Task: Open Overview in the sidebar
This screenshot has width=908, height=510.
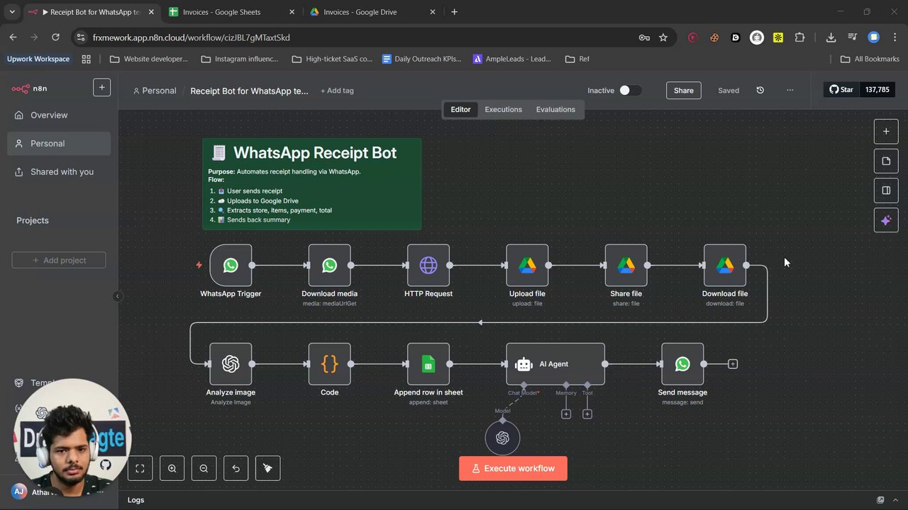Action: click(59, 115)
